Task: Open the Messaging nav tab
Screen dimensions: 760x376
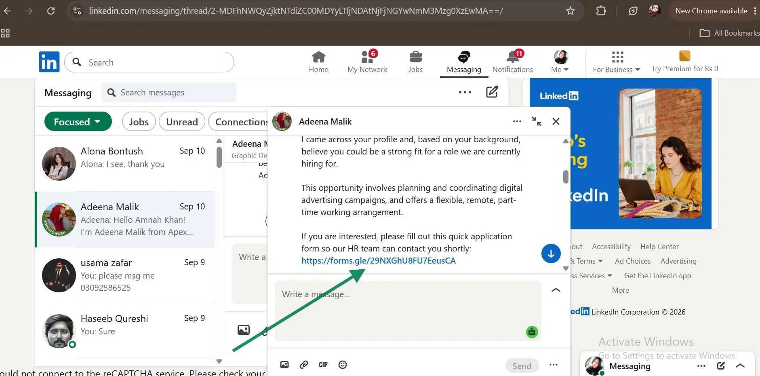Action: [x=464, y=62]
